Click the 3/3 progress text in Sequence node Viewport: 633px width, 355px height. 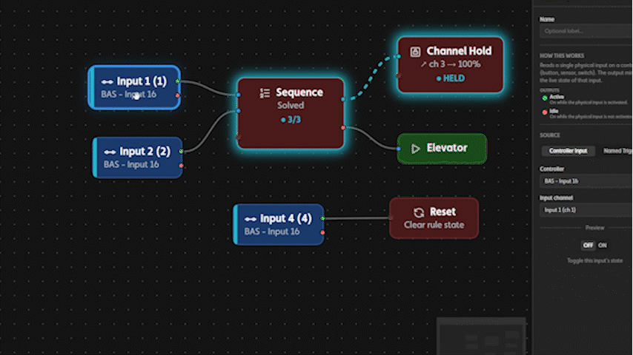[291, 120]
